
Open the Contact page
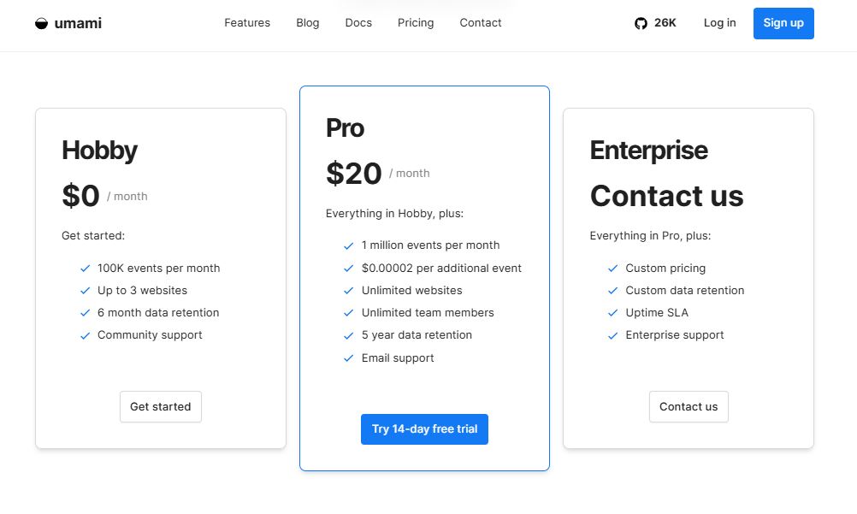(x=480, y=23)
